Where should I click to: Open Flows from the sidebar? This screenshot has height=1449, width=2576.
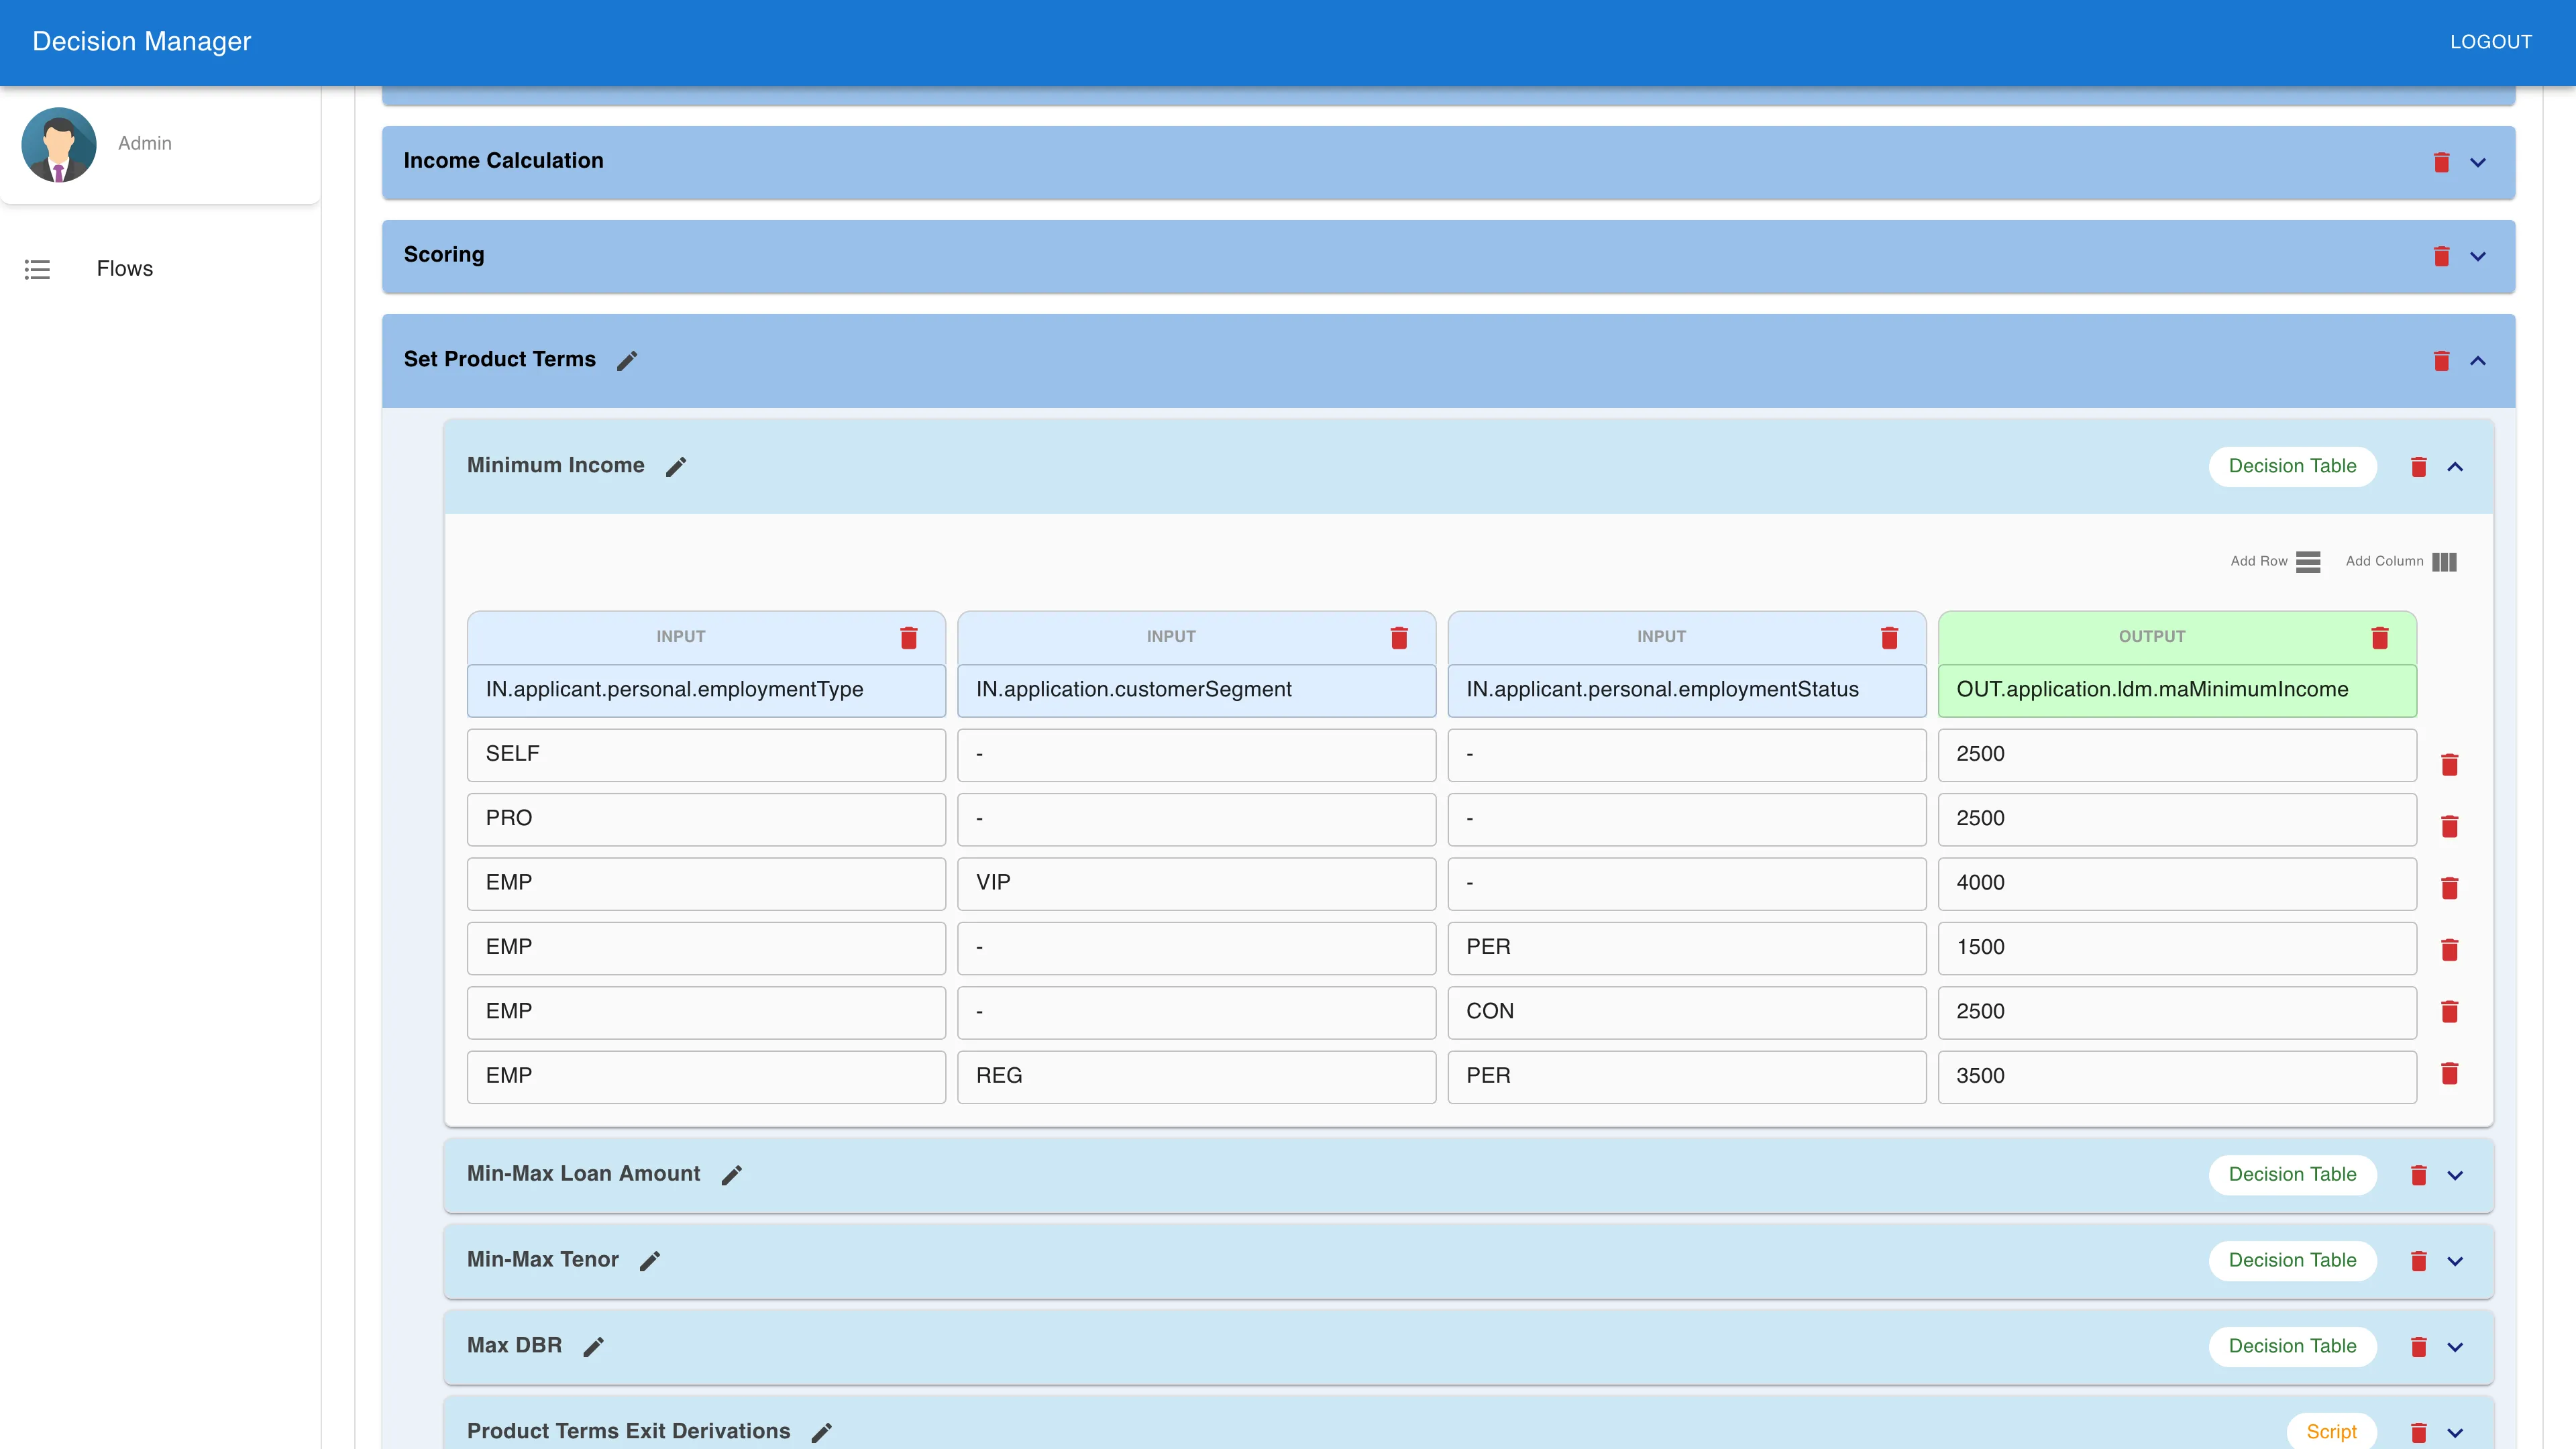tap(124, 268)
